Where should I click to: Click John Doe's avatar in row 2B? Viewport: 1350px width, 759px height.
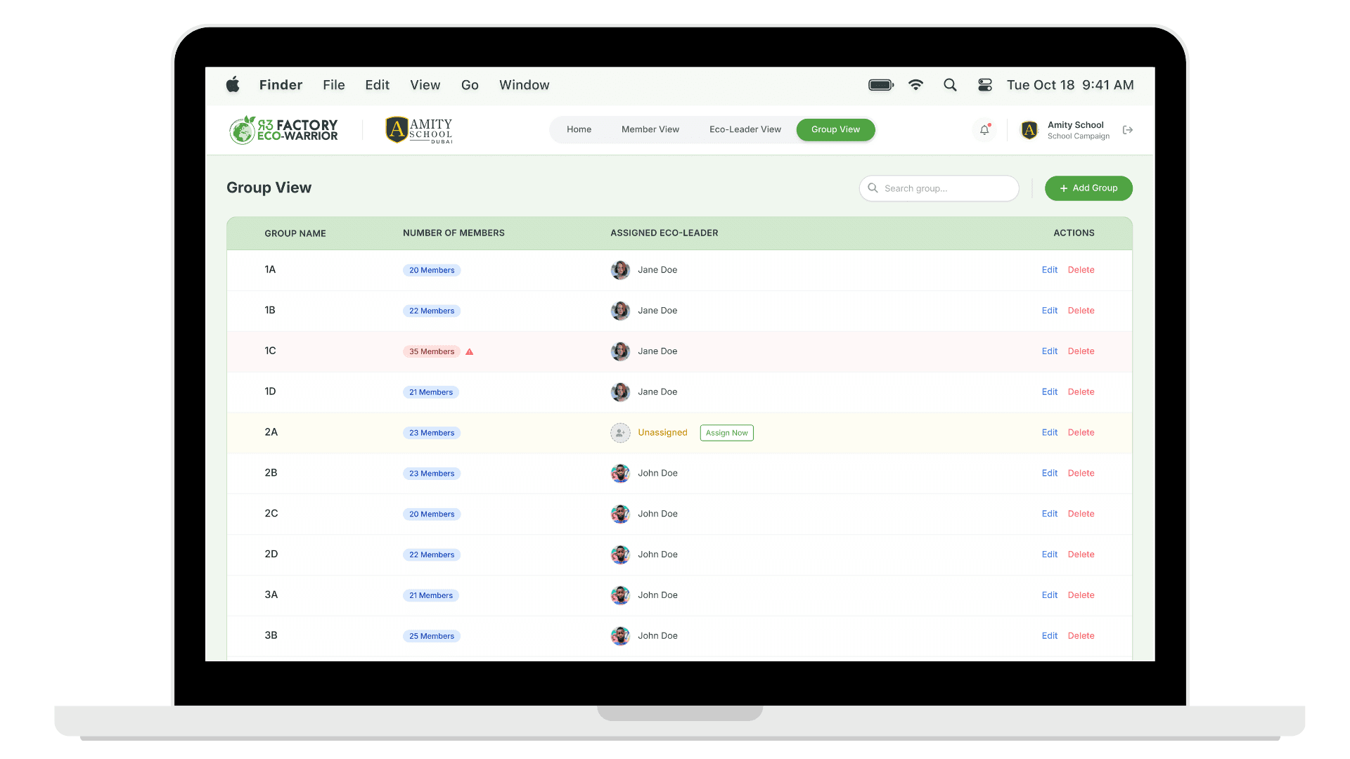(620, 474)
